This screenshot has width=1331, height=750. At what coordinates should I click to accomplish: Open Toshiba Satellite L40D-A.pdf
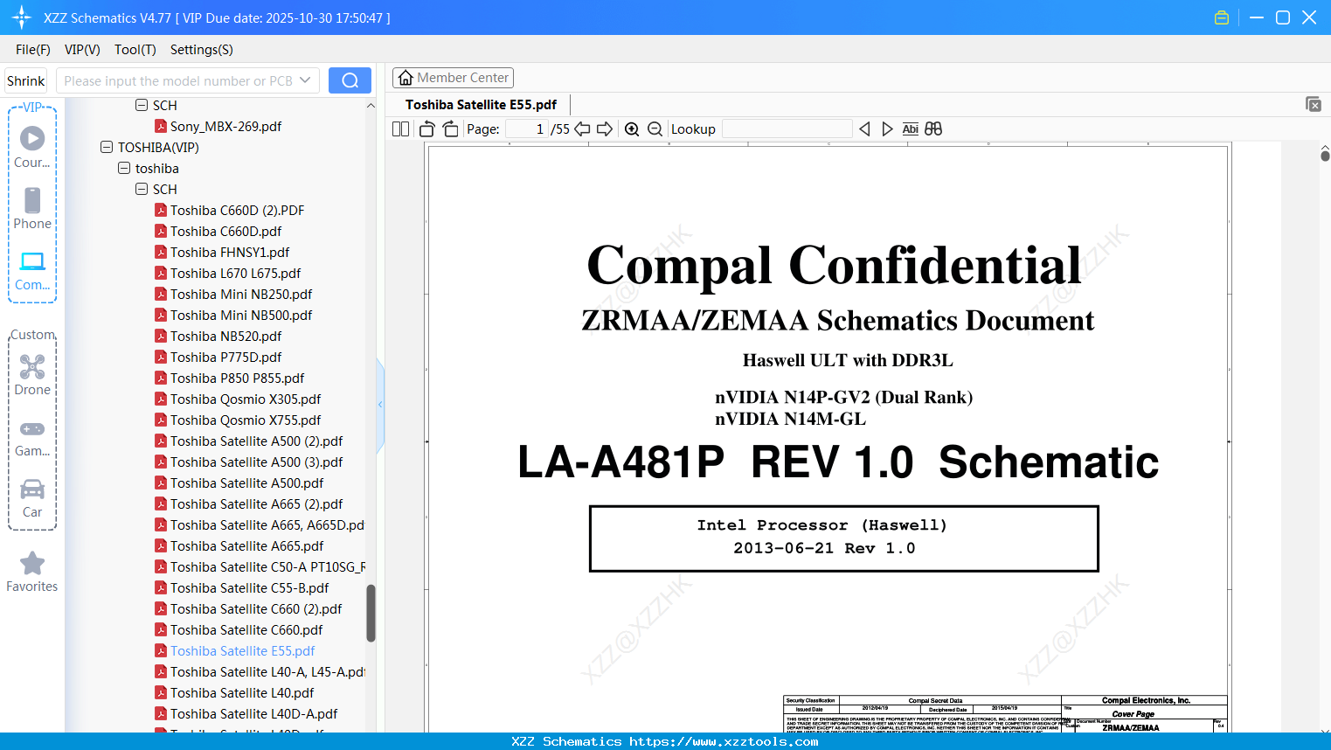[246, 714]
